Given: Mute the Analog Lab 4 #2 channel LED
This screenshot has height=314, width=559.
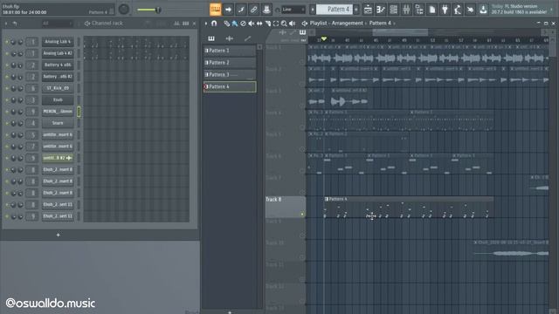Looking at the screenshot, I should coord(7,53).
